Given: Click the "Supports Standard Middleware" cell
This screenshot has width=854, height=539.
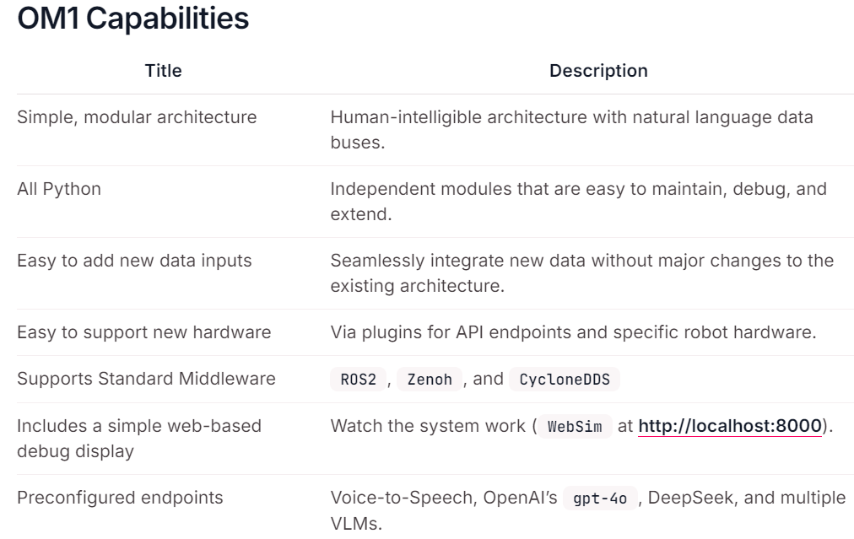Looking at the screenshot, I should coord(146,380).
